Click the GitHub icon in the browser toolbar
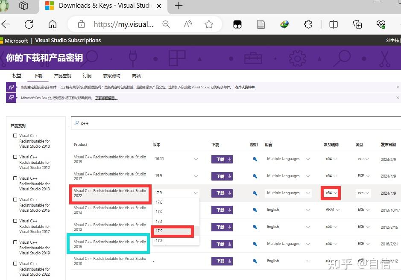The image size is (401, 280). [x=237, y=24]
